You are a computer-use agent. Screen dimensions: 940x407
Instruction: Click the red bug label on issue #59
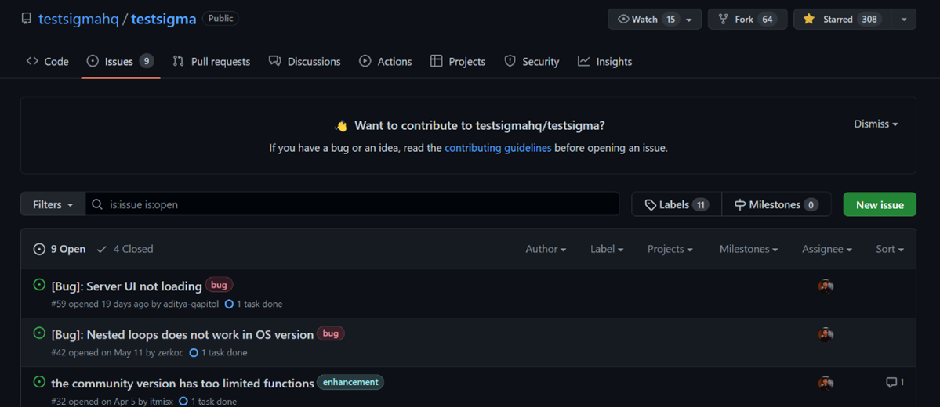pos(219,285)
